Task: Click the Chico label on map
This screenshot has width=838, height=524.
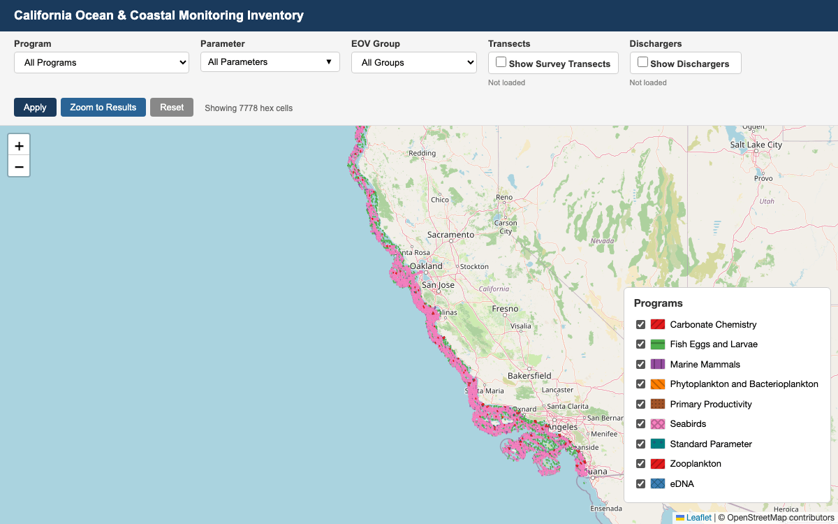Action: pyautogui.click(x=440, y=199)
